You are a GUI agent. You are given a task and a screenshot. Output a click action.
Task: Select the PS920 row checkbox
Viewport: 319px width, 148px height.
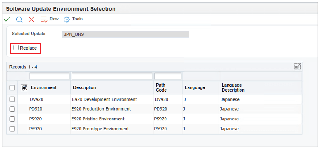[x=12, y=119]
